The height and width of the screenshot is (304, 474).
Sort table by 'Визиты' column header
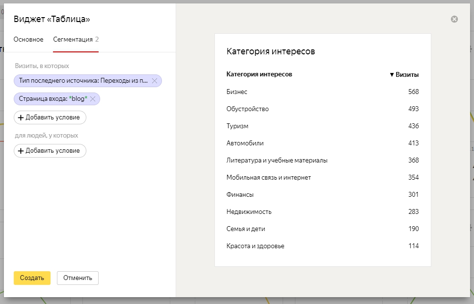[404, 75]
